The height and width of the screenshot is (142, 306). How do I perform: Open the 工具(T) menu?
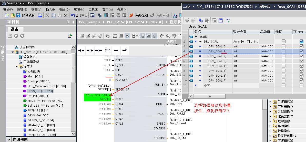(x=93, y=9)
